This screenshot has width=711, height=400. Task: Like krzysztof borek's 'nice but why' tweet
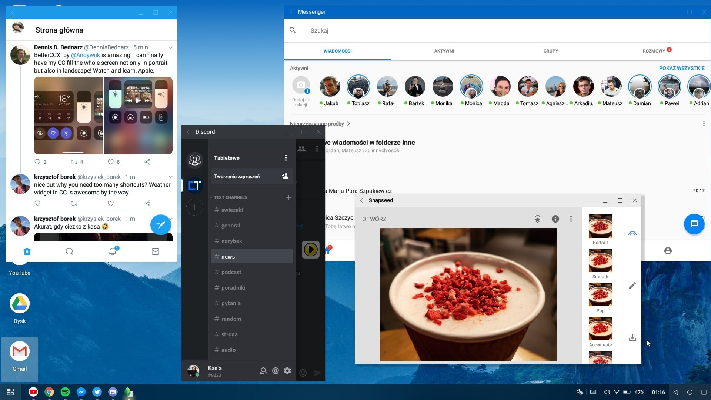[110, 203]
